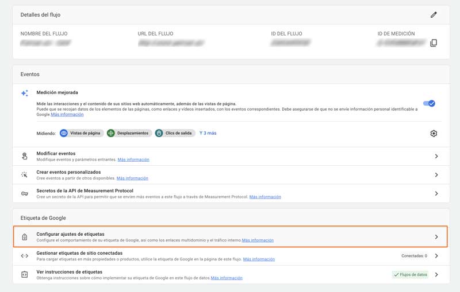This screenshot has height=292, width=460.
Task: Click the Ver instrucciones de etiquetas code icon
Action: (25, 274)
